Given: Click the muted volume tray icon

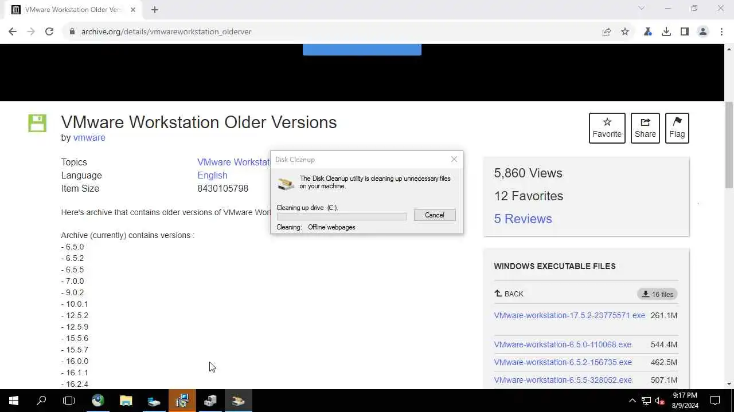Looking at the screenshot, I should pyautogui.click(x=660, y=401).
